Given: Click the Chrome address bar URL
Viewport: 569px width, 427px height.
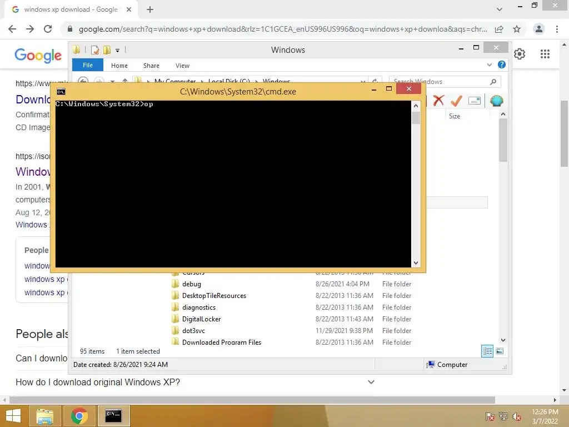Looking at the screenshot, I should [283, 29].
